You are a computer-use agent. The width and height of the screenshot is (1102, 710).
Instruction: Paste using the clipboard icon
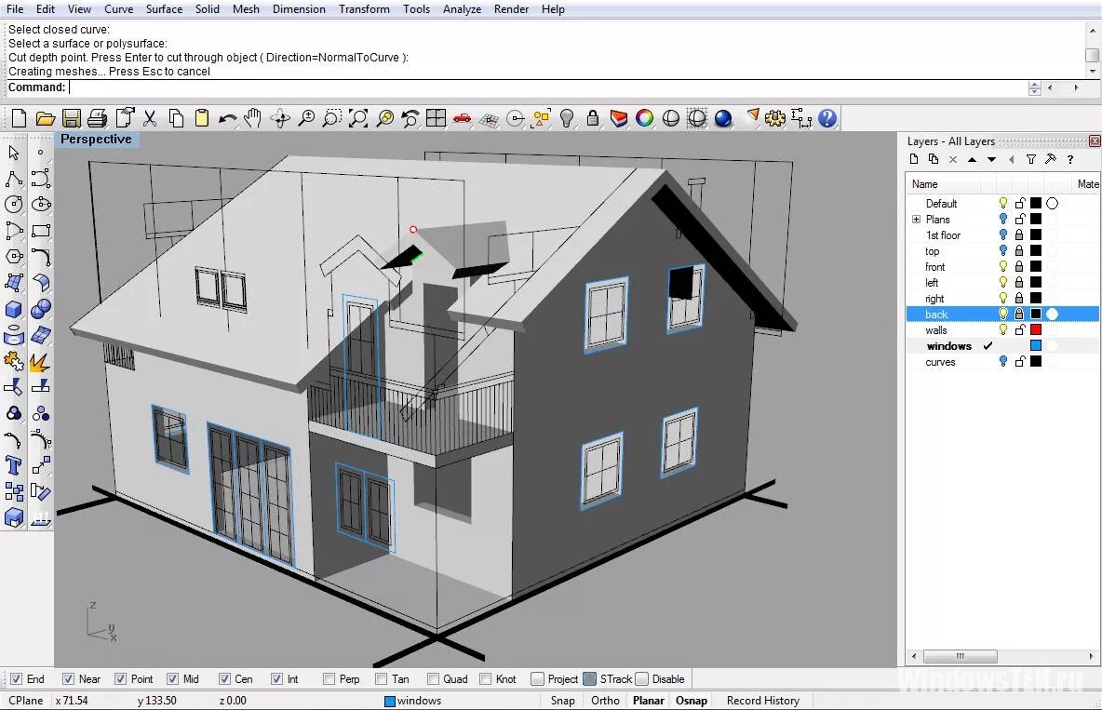click(x=202, y=118)
